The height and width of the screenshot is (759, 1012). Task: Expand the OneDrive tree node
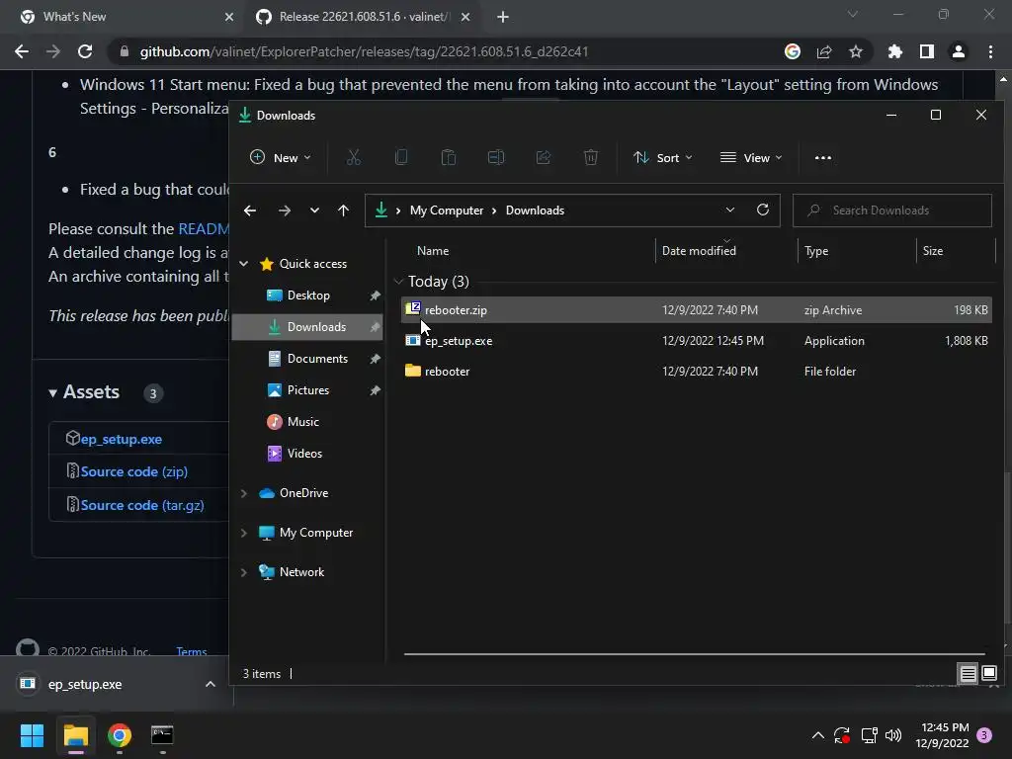pos(244,493)
